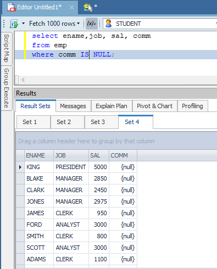Click the toolbar grip handle dots
217x269 pixels.
(x=4, y=24)
